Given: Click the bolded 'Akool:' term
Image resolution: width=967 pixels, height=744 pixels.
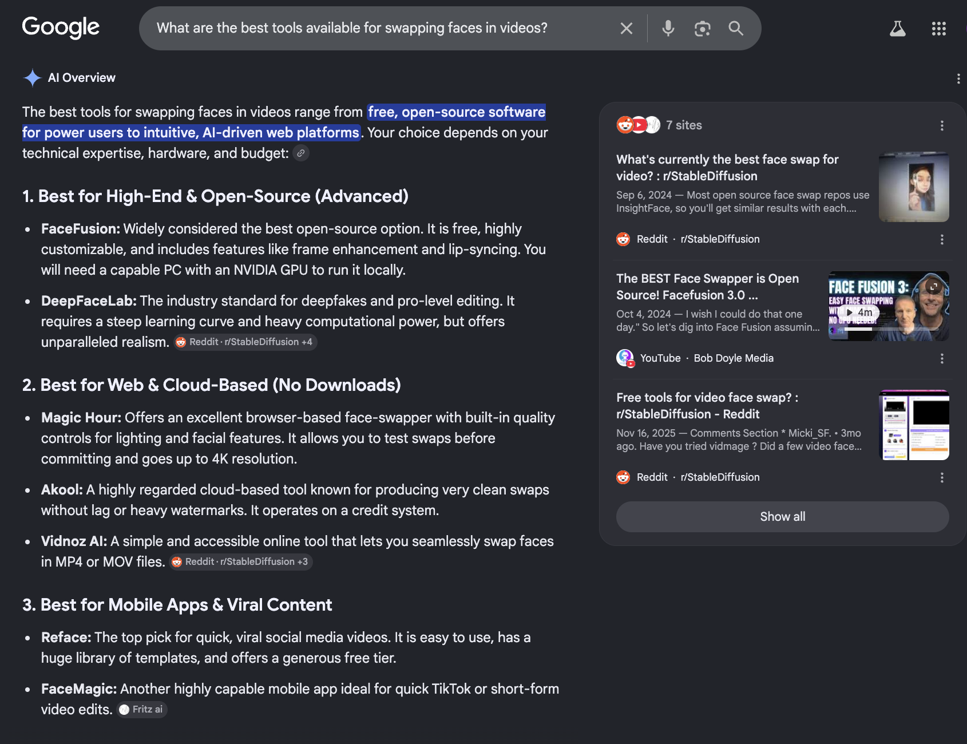Looking at the screenshot, I should [x=62, y=490].
